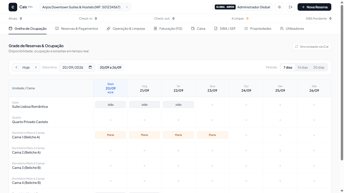This screenshot has width=344, height=193.
Task: Open João reservation on 21/09
Action: tap(145, 105)
